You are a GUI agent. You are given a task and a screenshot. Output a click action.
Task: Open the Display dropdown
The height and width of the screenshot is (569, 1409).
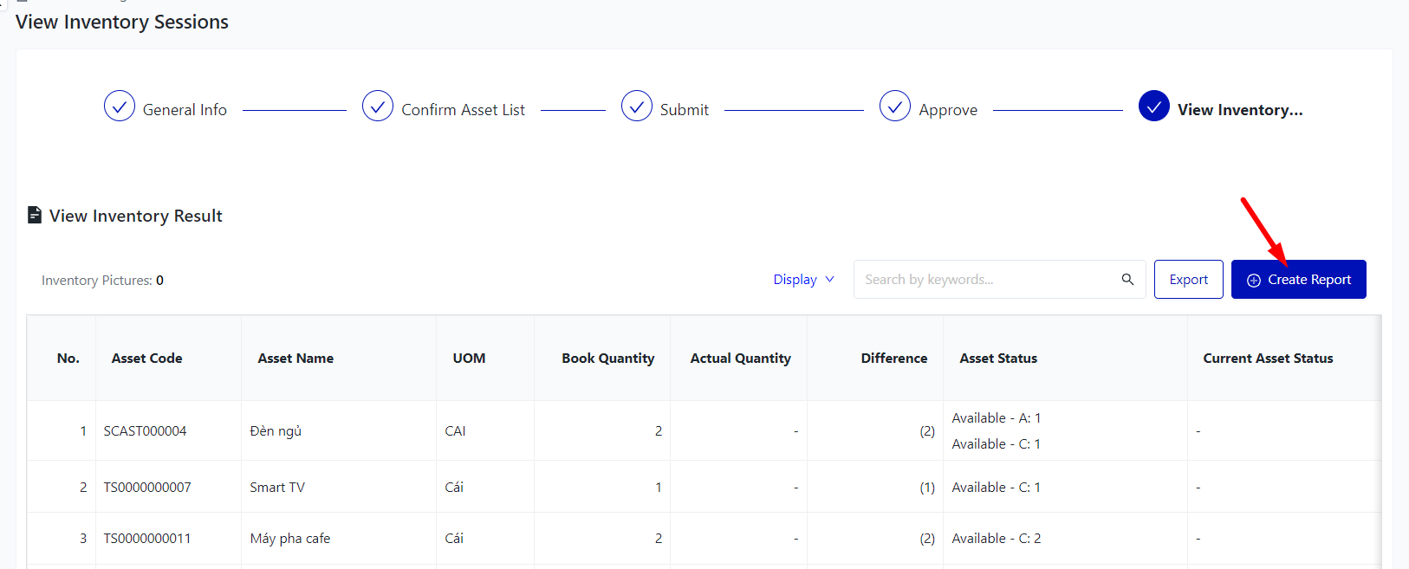(x=795, y=279)
